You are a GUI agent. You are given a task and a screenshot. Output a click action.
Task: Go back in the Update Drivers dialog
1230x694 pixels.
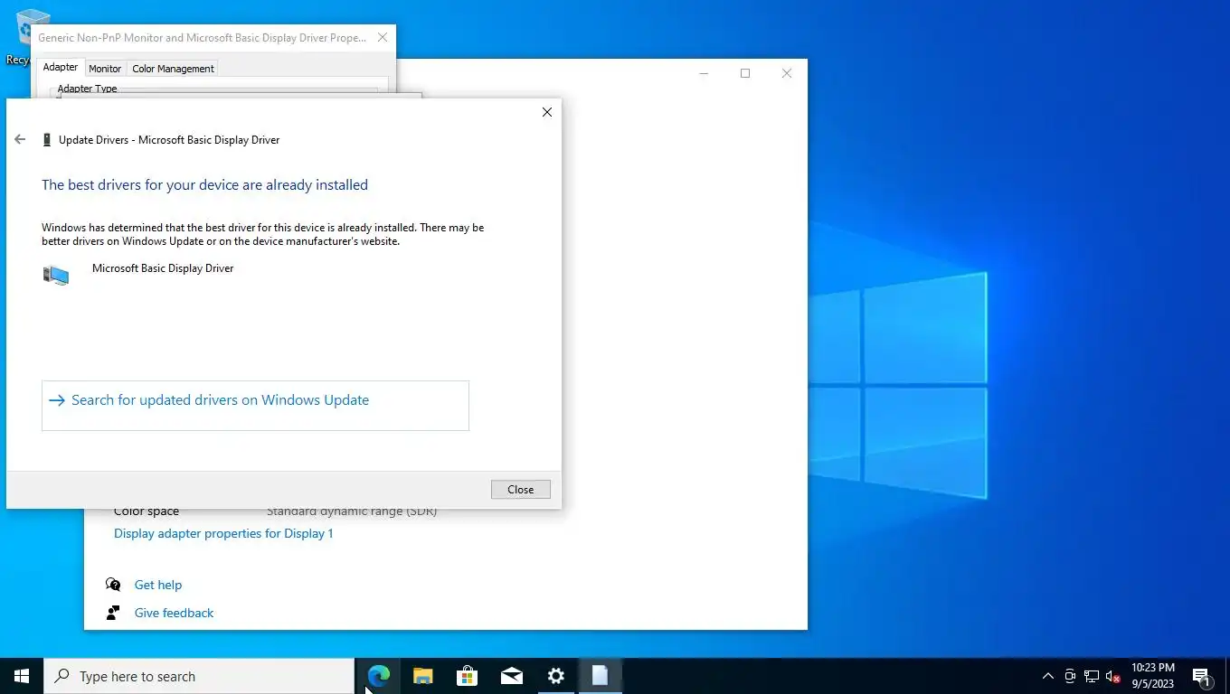coord(20,139)
